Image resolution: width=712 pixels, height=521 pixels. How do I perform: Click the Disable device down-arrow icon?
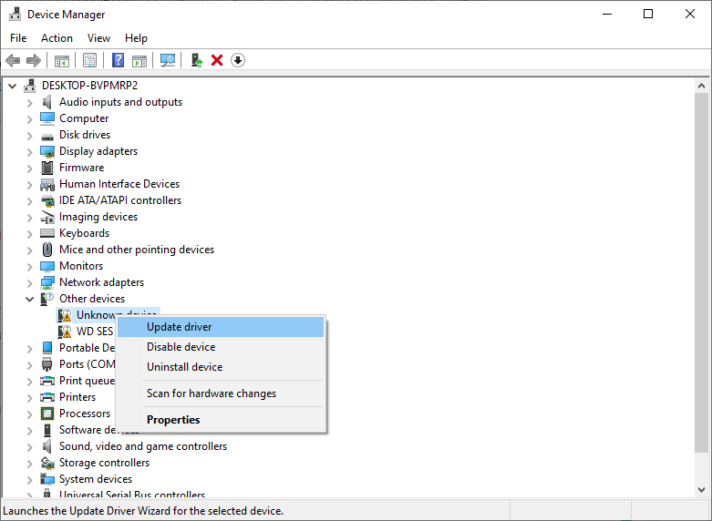pyautogui.click(x=238, y=60)
